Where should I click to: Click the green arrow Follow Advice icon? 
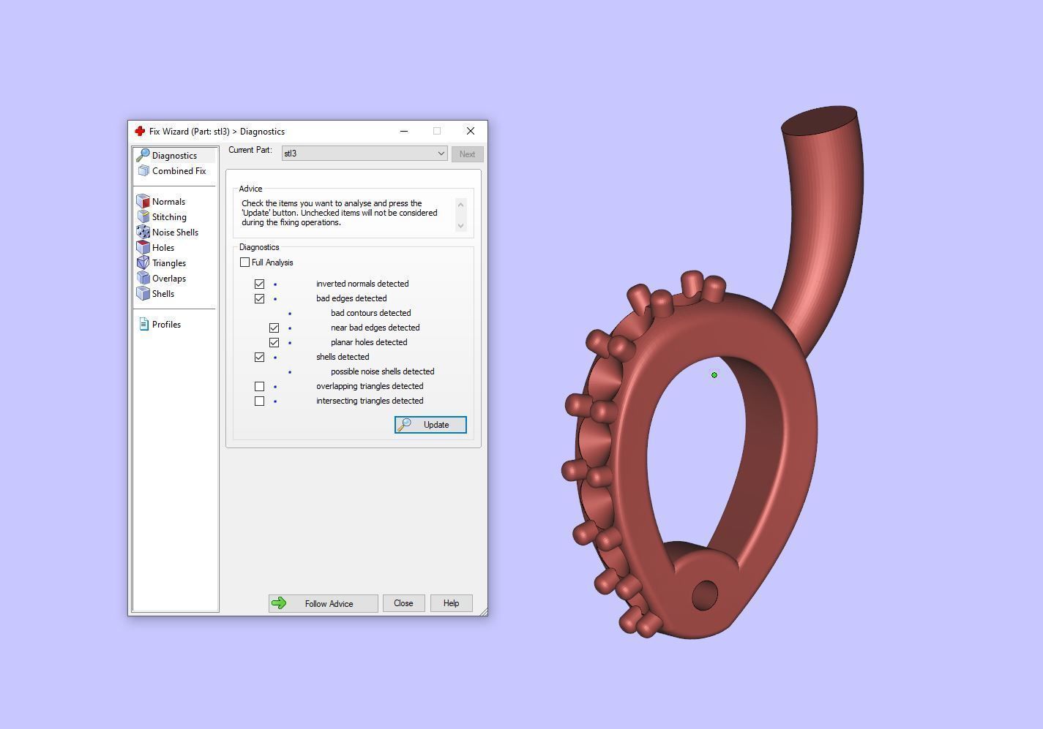tap(279, 603)
